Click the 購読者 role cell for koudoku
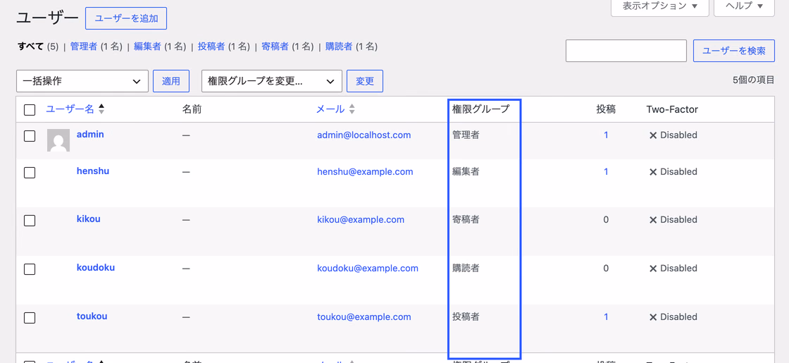Screen dimensions: 789x363 point(466,269)
